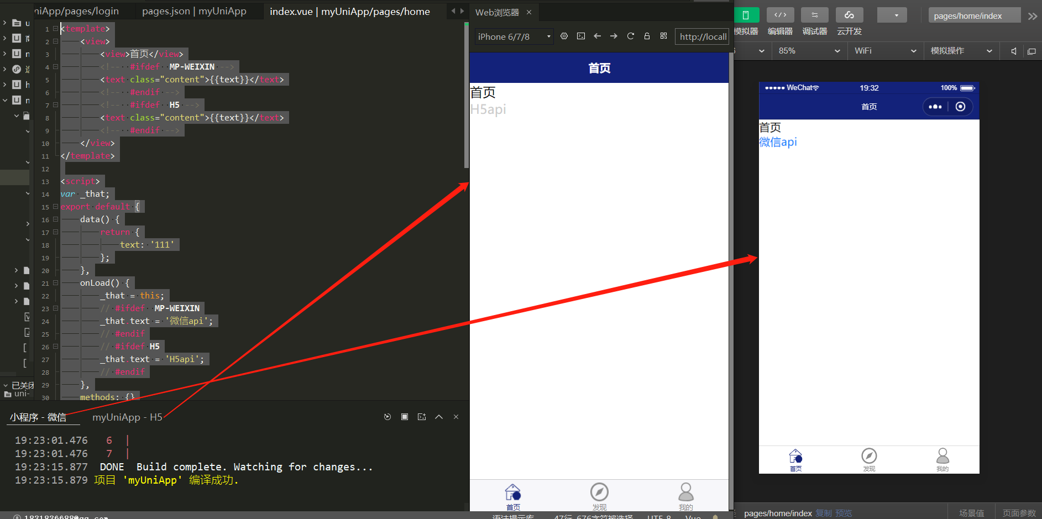
Task: Close the Web浏览器 tab
Action: (529, 12)
